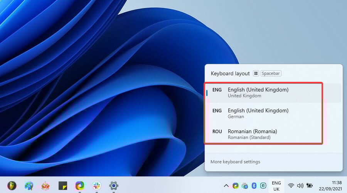
Task: Open the clock and date flyout
Action: 330,186
